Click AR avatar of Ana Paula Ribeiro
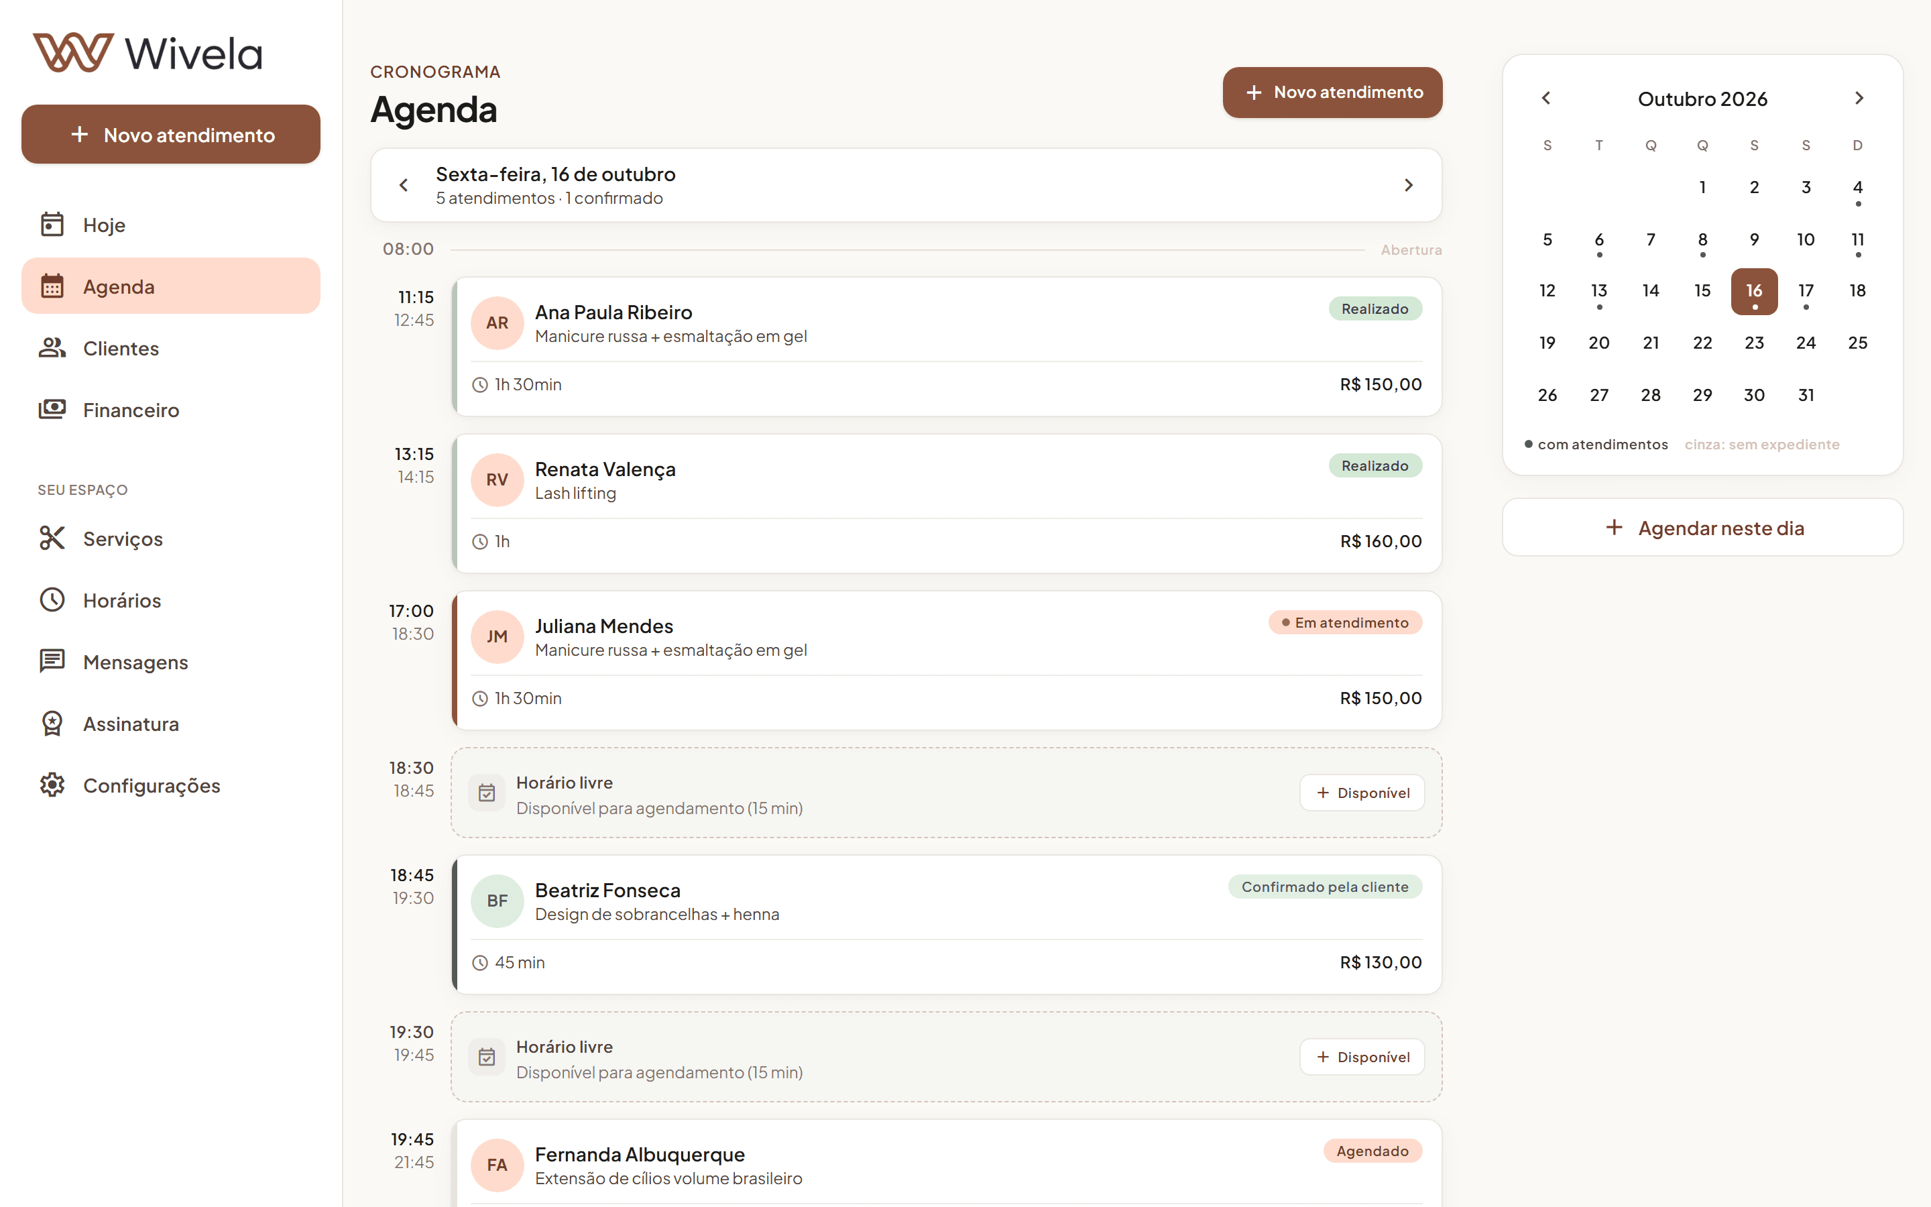Image resolution: width=1931 pixels, height=1207 pixels. pos(497,323)
